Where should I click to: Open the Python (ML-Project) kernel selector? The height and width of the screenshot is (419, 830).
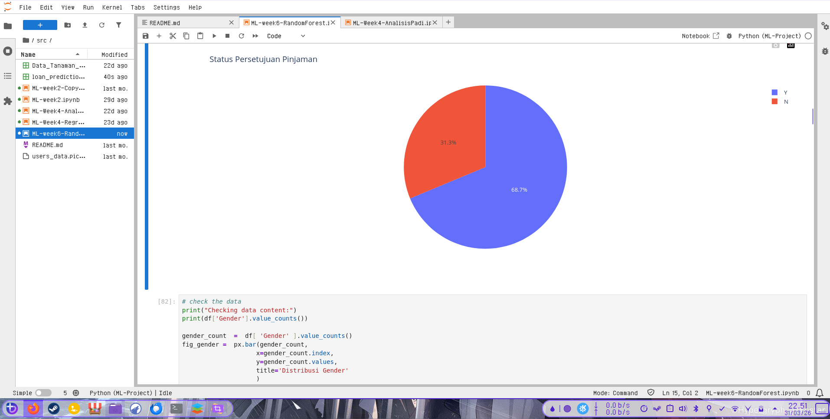[769, 36]
